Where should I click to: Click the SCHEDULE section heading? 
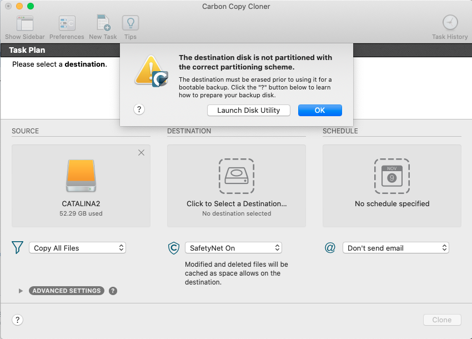tap(340, 131)
